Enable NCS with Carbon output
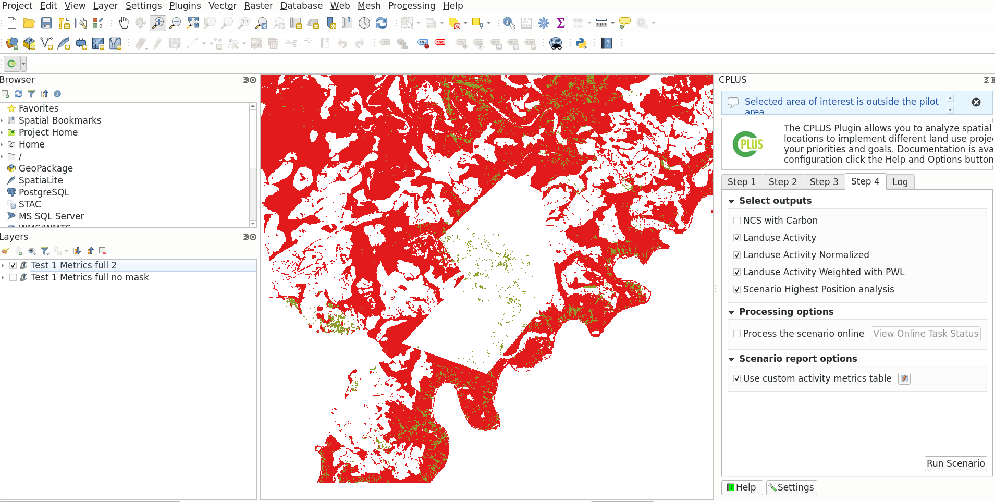The width and height of the screenshot is (995, 502). (x=737, y=221)
